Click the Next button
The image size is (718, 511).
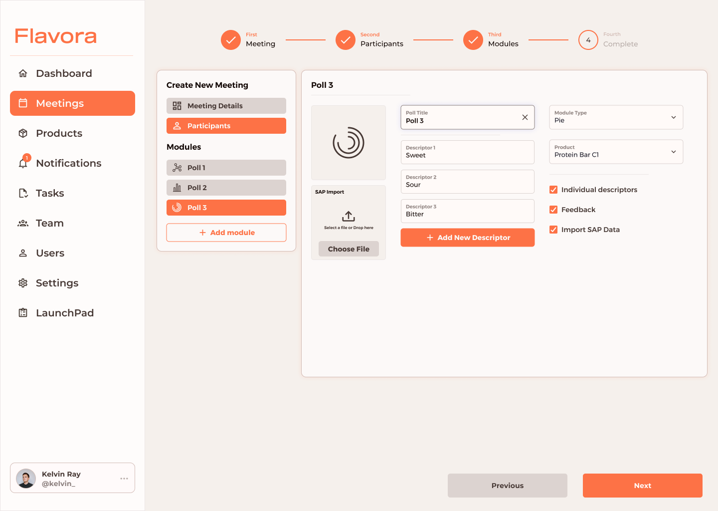tap(642, 486)
